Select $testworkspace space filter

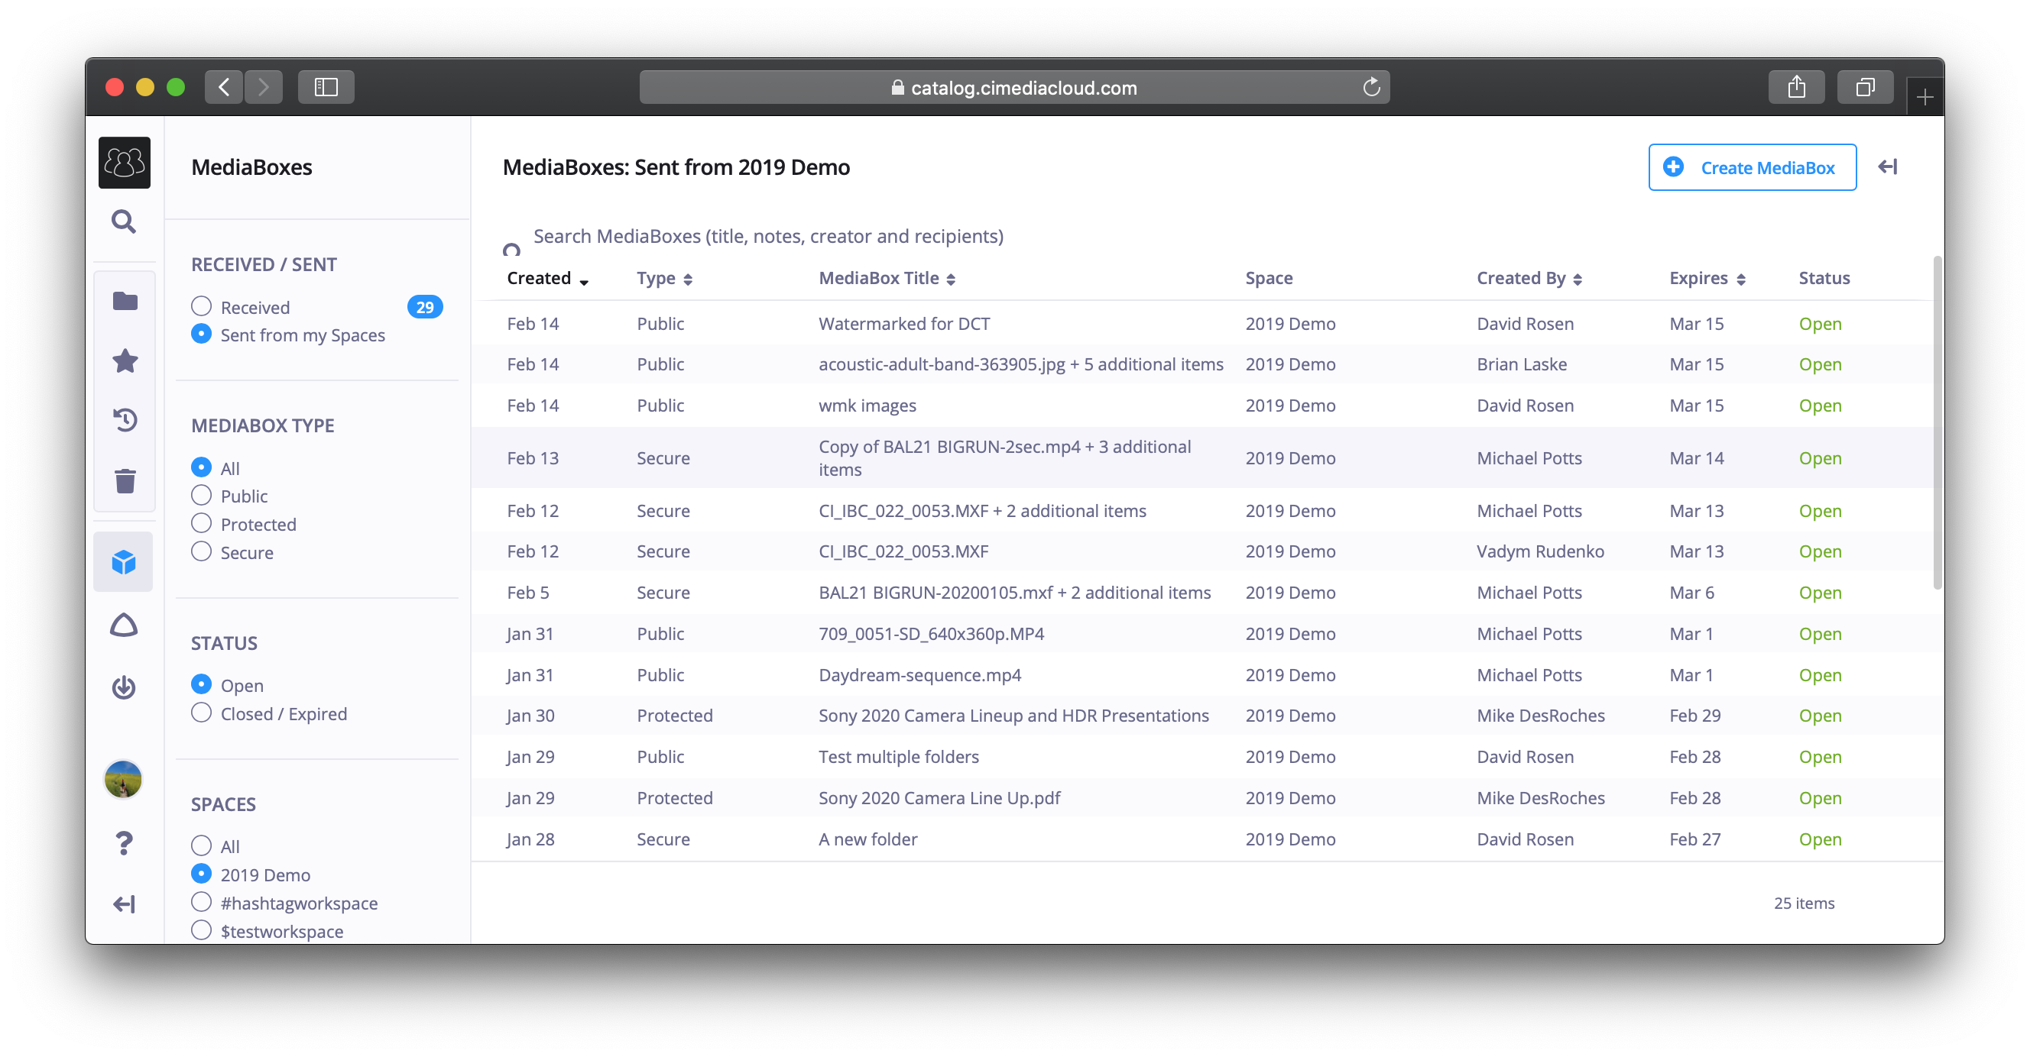click(201, 931)
